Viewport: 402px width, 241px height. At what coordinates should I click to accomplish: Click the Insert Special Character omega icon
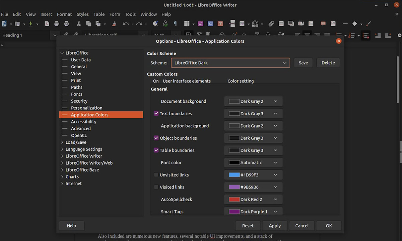click(255, 24)
